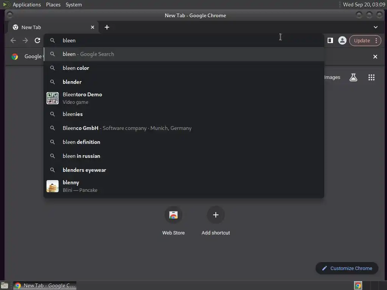The image size is (387, 290).
Task: Select Bleentoro Demo video game suggestion
Action: coord(184,98)
